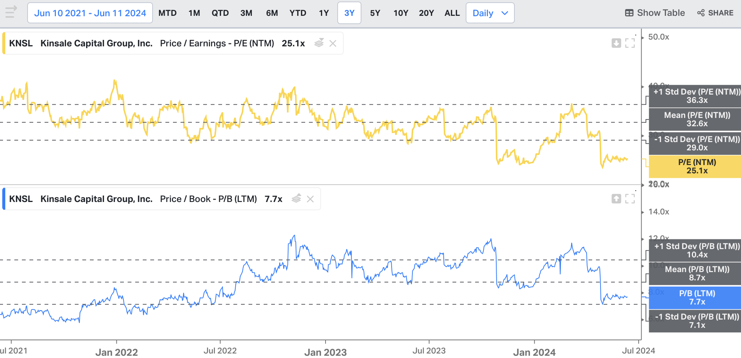Click the 50.0x axis value
741x358 pixels.
(659, 37)
